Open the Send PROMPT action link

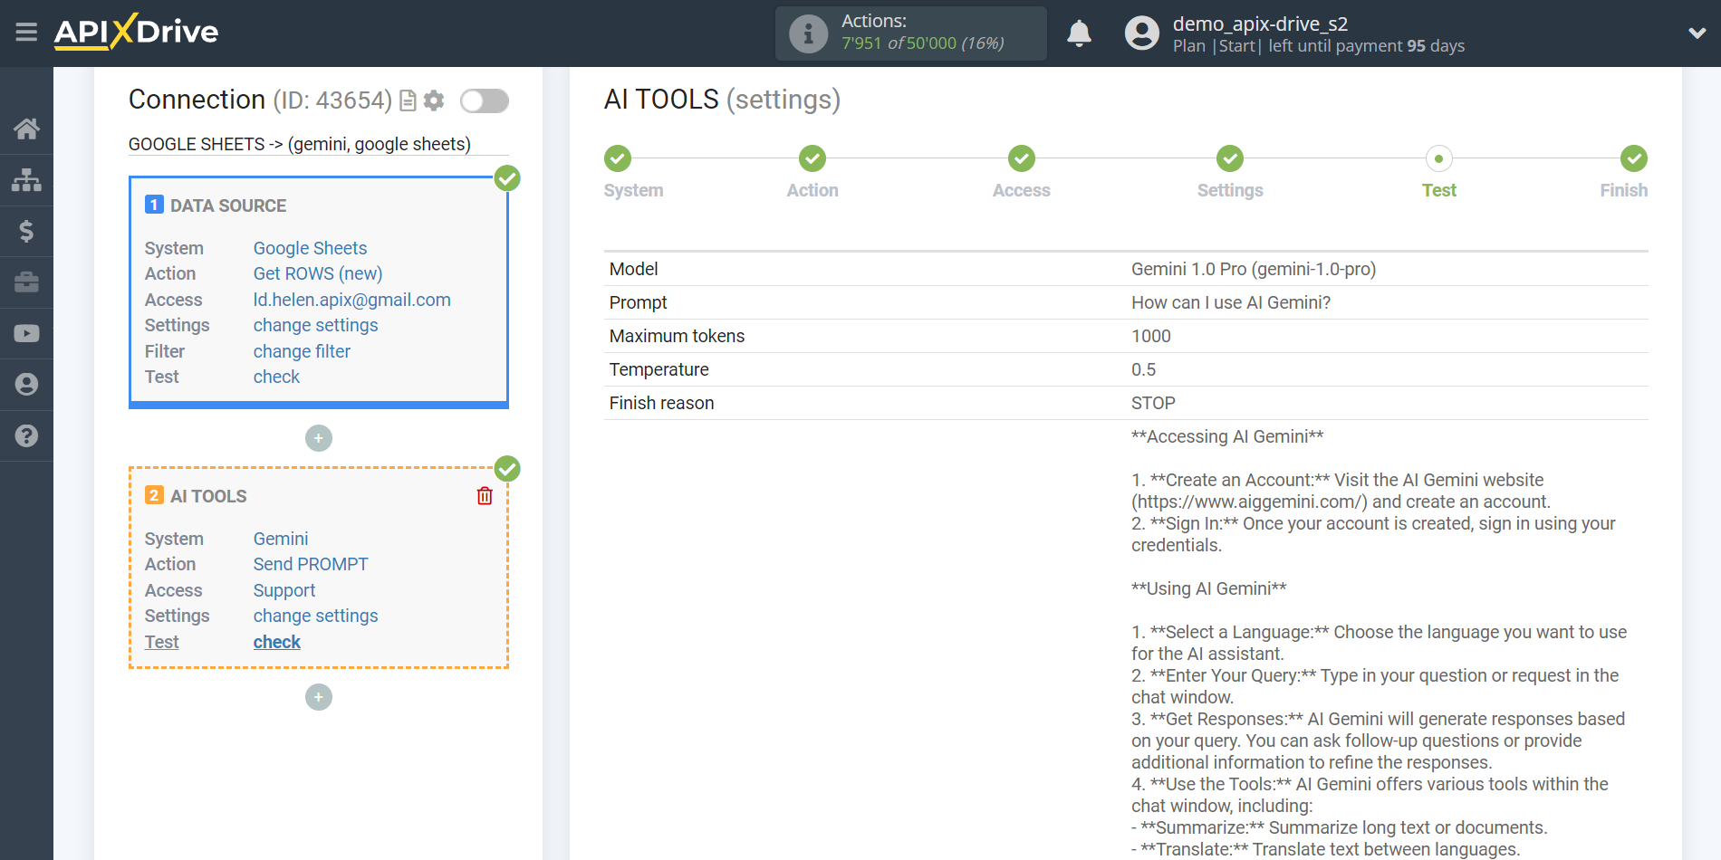tap(311, 564)
